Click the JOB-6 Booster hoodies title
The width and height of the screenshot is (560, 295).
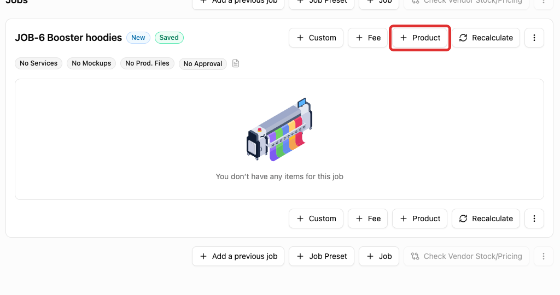click(68, 38)
